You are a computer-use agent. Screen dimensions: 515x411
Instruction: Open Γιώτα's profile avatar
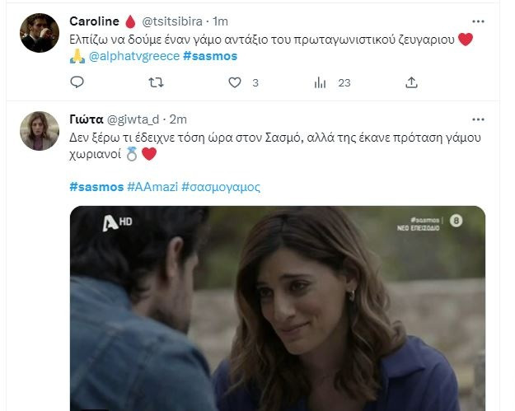[x=40, y=131]
